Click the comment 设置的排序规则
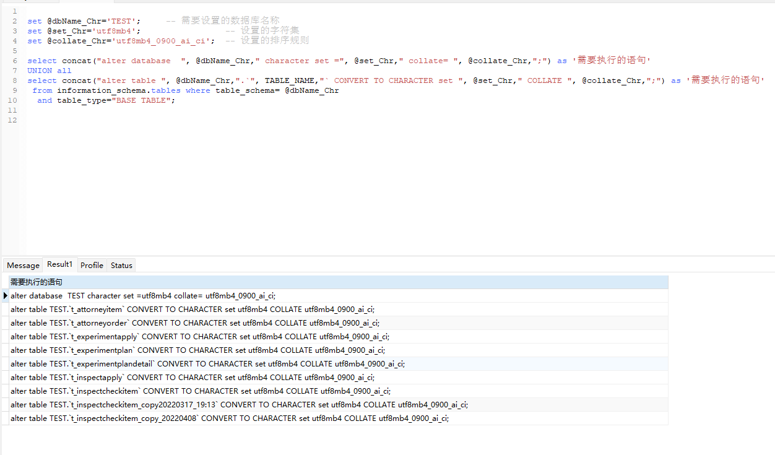Image resolution: width=775 pixels, height=455 pixels. pos(275,41)
